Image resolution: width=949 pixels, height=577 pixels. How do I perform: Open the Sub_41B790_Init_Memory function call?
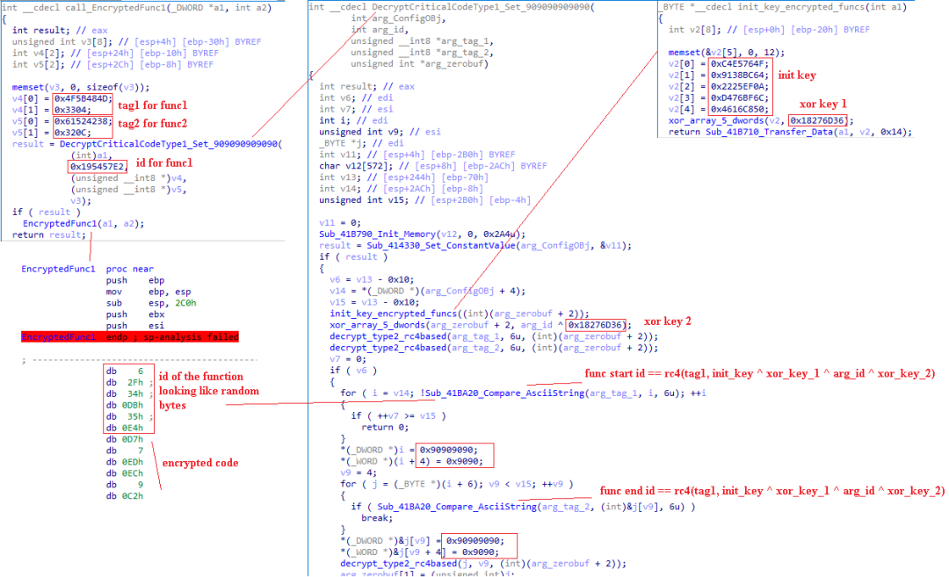pos(378,234)
